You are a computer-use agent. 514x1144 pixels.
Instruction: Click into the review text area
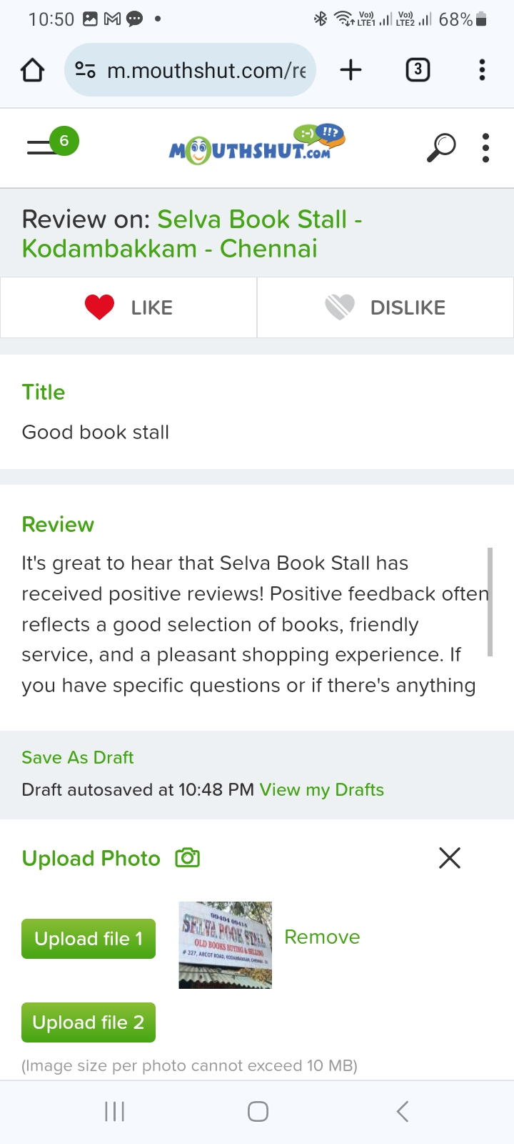[x=253, y=624]
